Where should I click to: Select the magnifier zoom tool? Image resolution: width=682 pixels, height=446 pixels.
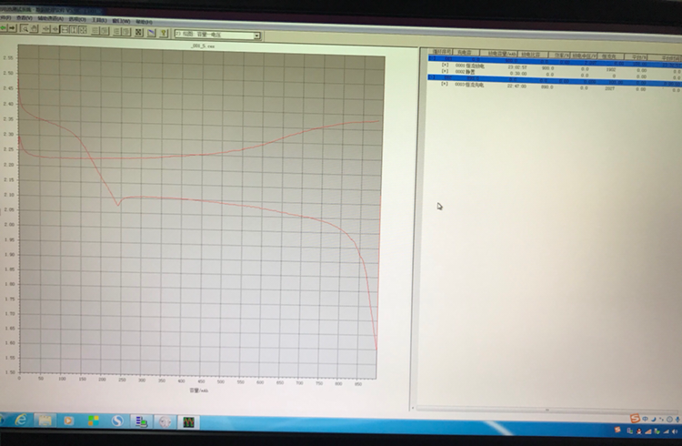tap(25, 29)
